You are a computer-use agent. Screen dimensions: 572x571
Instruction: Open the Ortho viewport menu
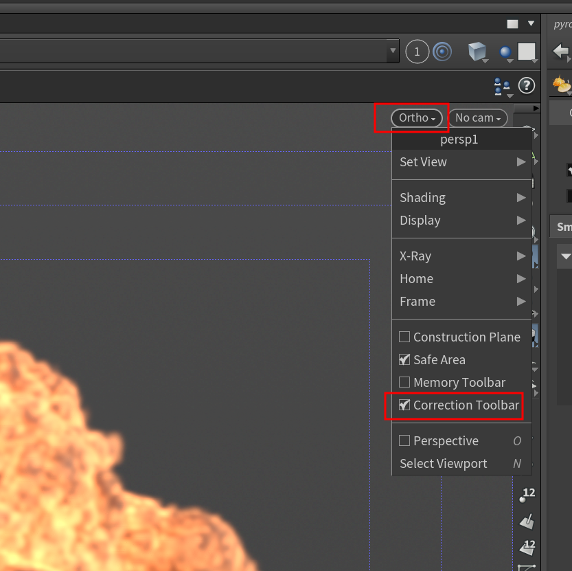click(417, 118)
